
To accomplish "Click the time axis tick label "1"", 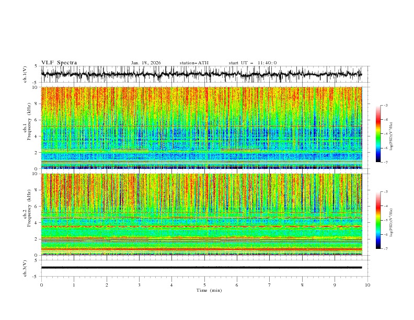I will 74,285.
